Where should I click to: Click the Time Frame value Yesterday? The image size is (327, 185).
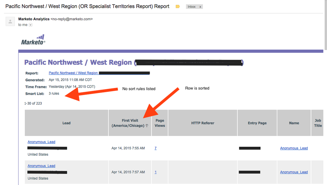pyautogui.click(x=72, y=87)
